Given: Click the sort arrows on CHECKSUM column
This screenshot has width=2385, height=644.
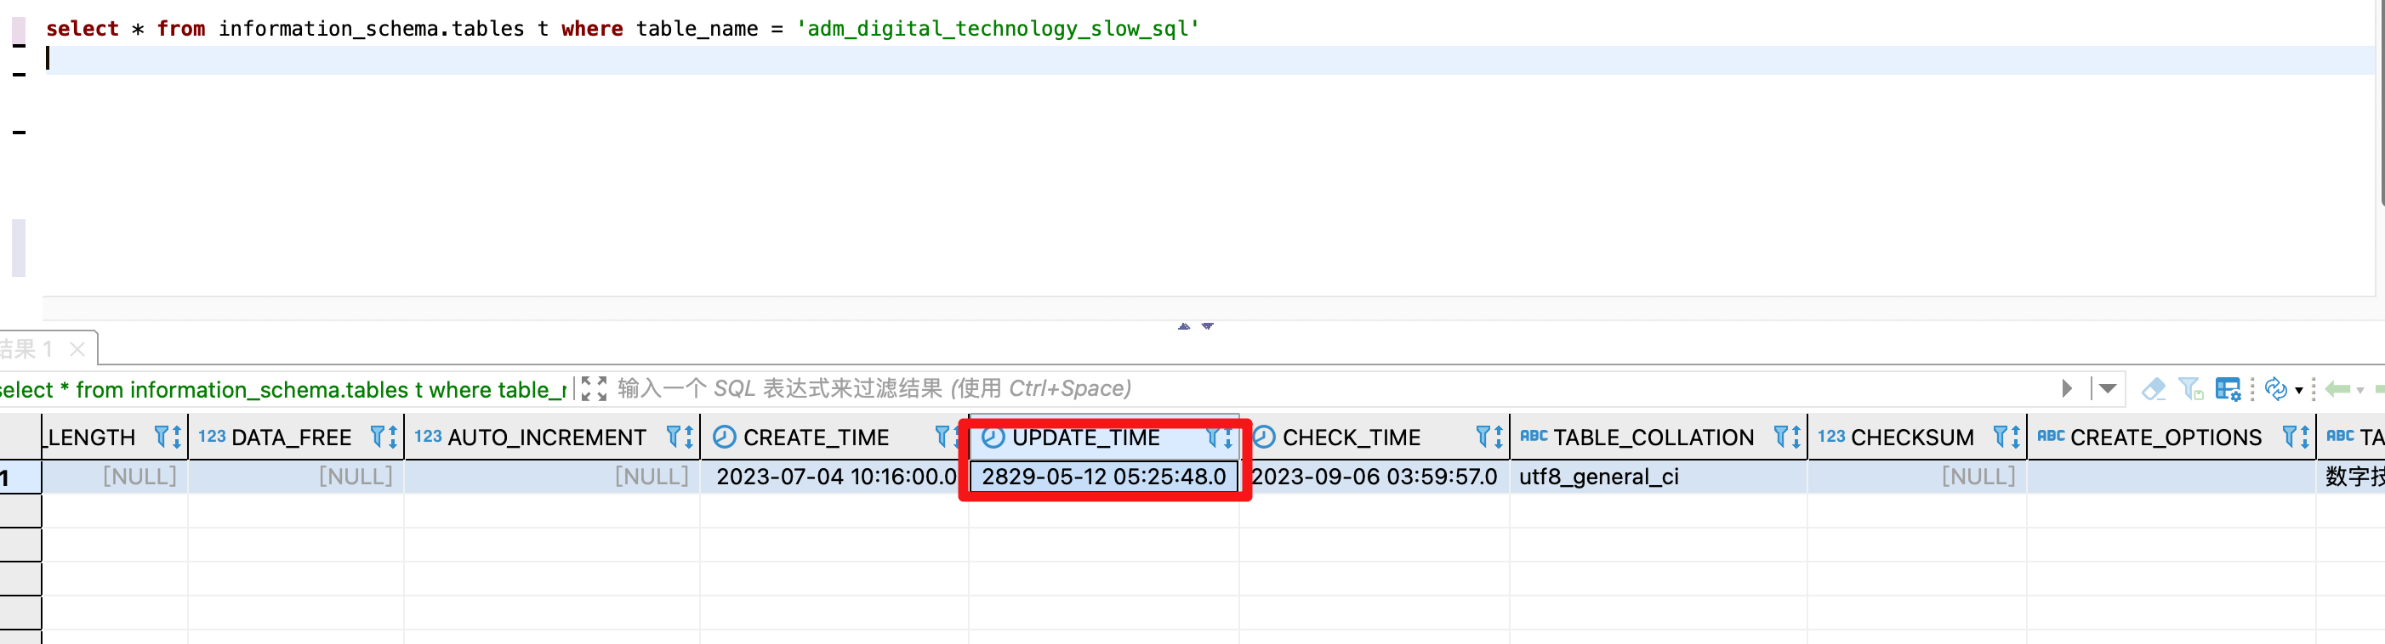Looking at the screenshot, I should (2016, 437).
